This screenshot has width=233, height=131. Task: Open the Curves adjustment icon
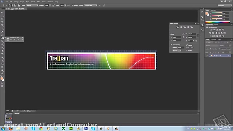(217, 30)
